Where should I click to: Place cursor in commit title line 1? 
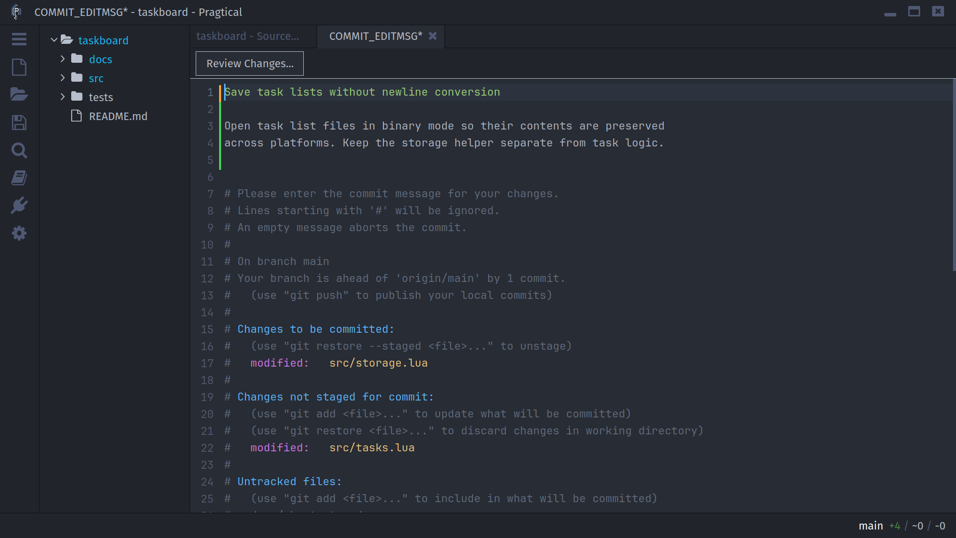pyautogui.click(x=362, y=92)
